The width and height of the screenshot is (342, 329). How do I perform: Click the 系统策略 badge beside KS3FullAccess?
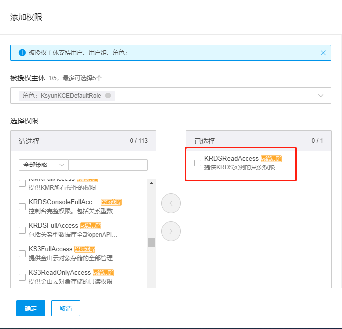point(85,249)
